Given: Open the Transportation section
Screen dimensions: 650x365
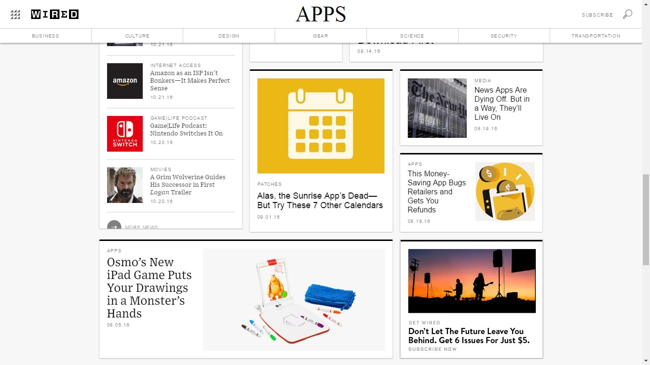Looking at the screenshot, I should pyautogui.click(x=596, y=36).
